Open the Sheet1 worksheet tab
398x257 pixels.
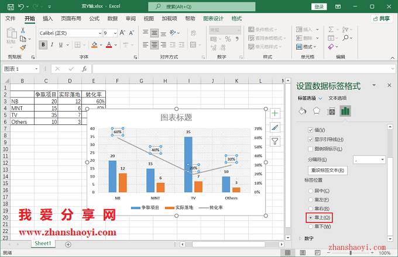[x=43, y=244]
